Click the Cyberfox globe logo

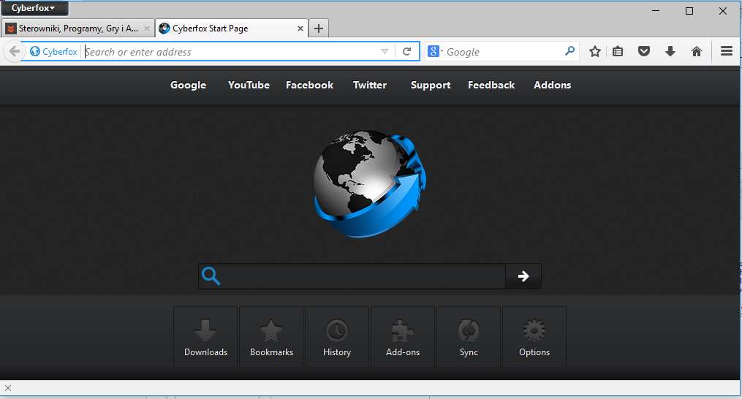point(370,183)
